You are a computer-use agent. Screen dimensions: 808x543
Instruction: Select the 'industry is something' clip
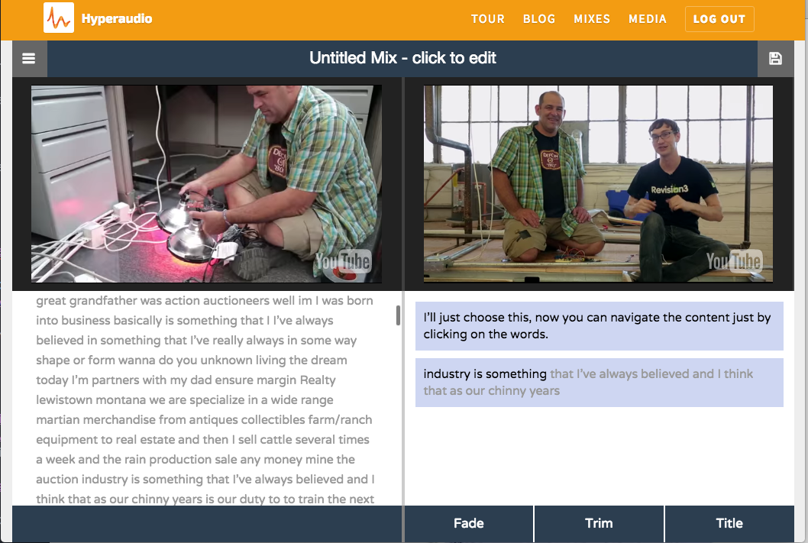click(x=599, y=382)
